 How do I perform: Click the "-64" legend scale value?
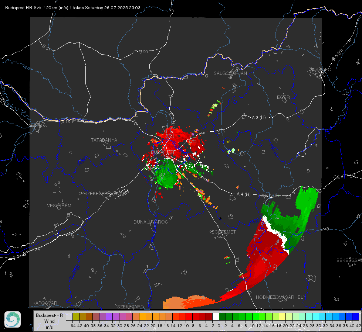coord(72,326)
